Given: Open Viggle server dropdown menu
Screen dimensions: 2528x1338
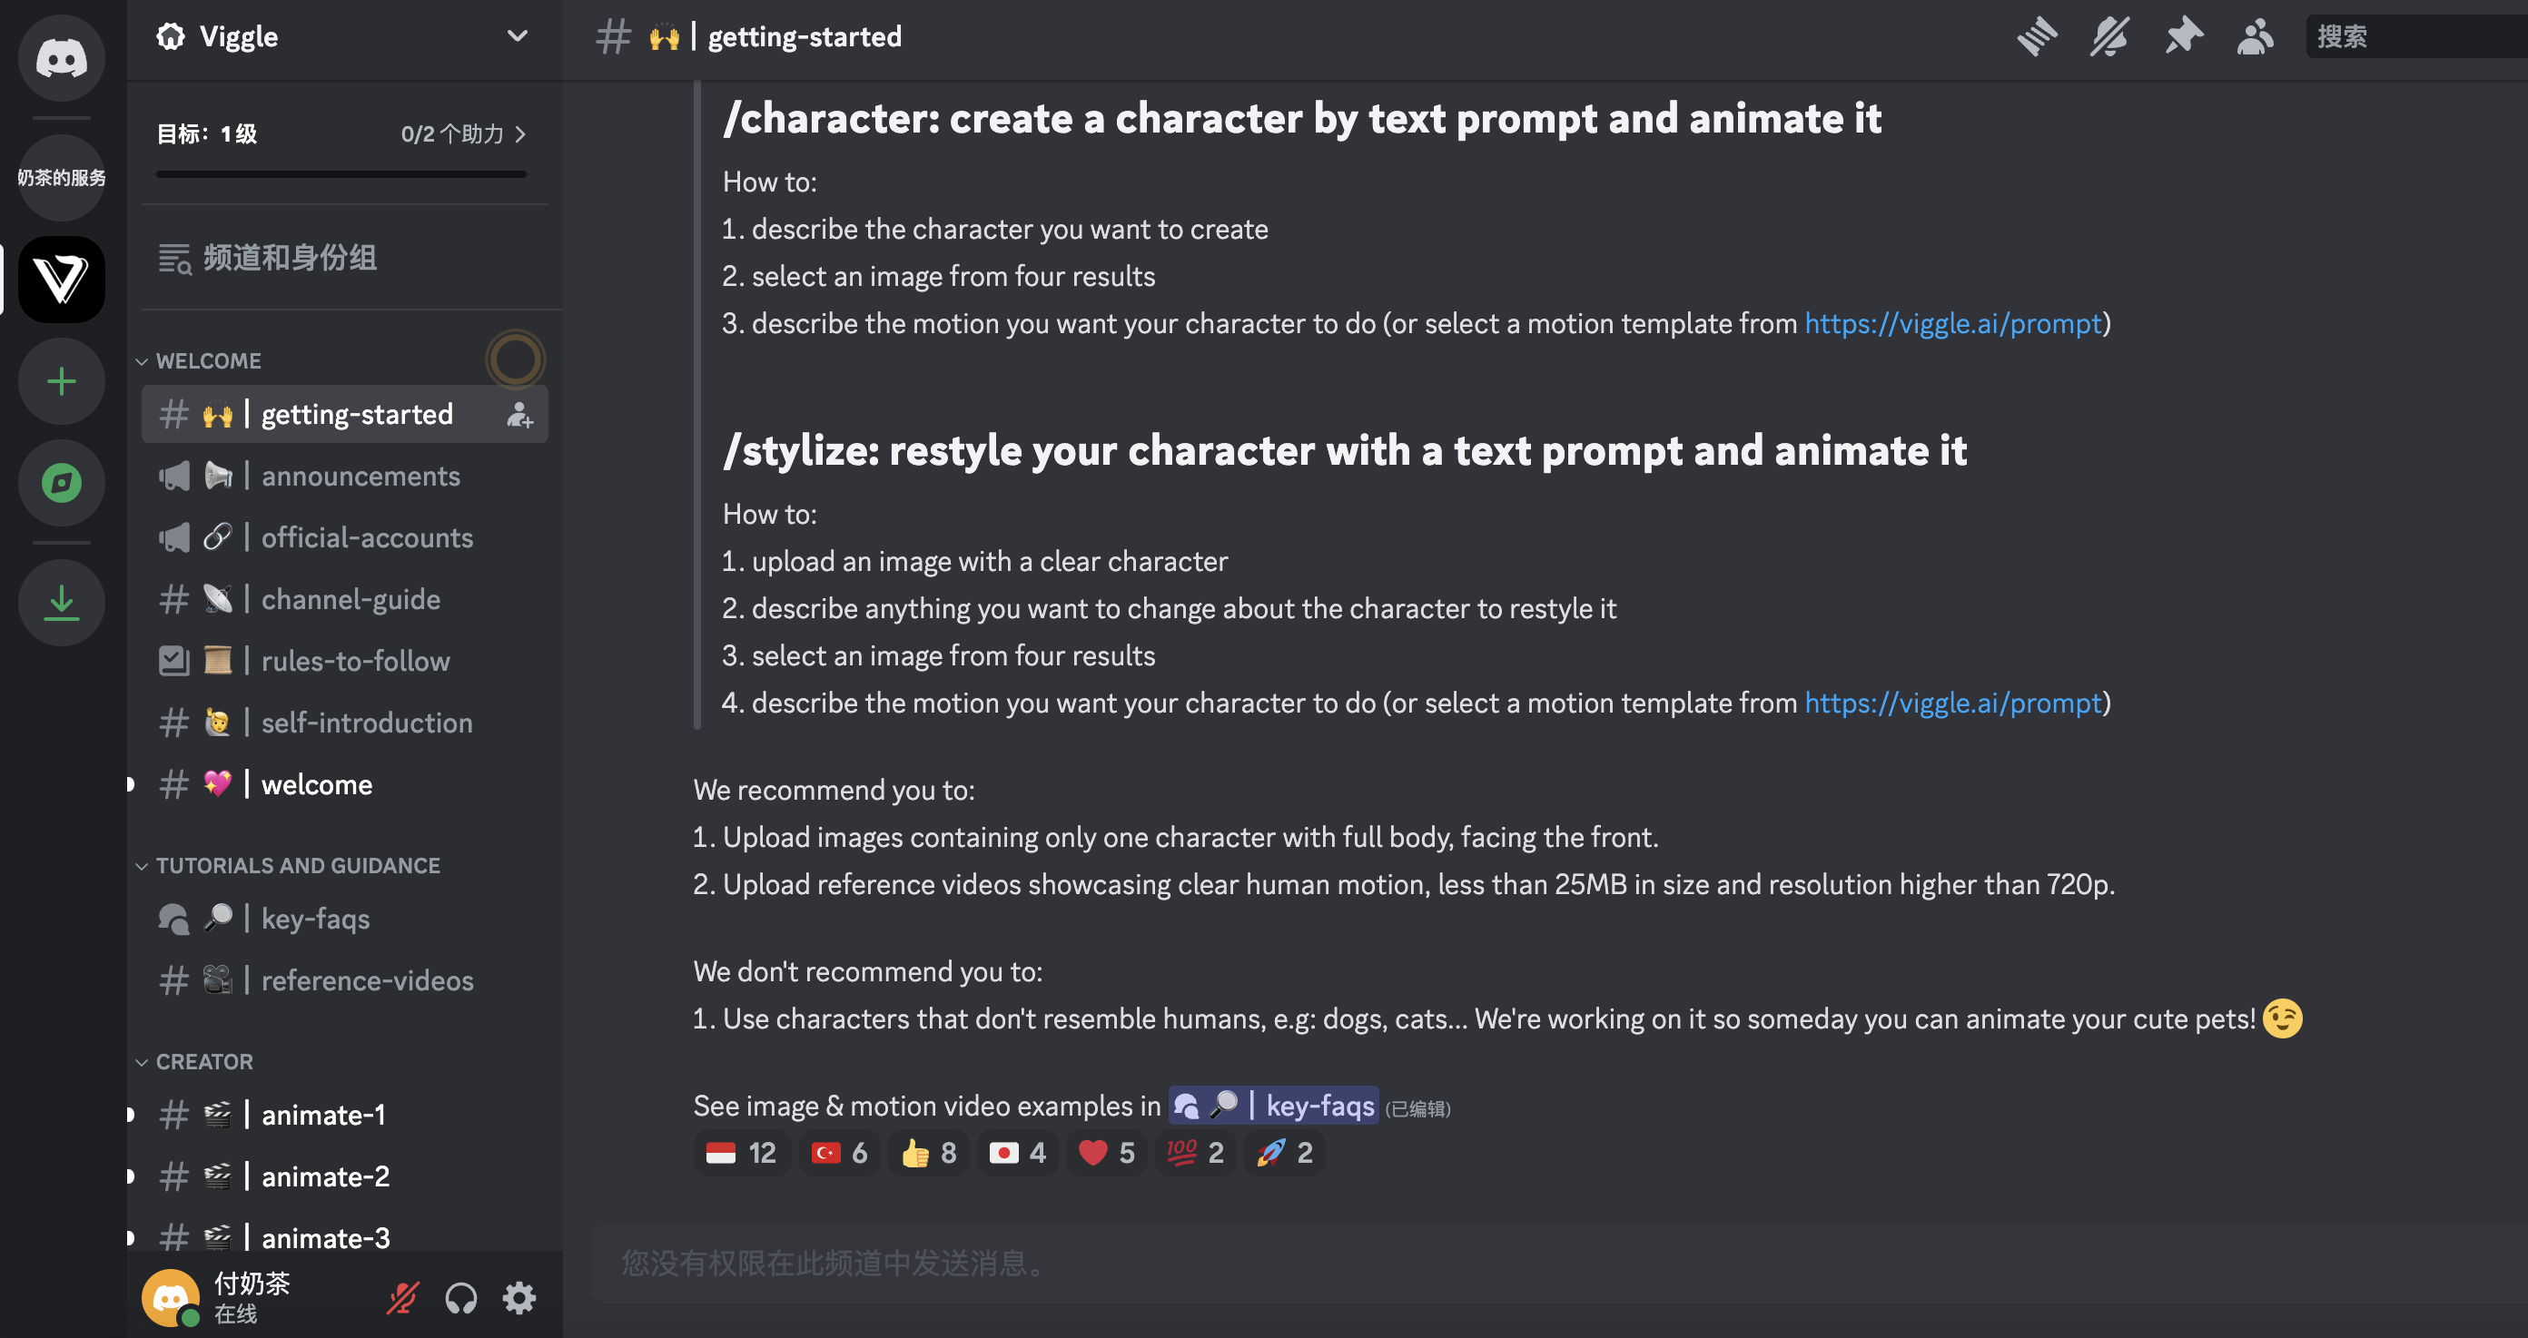Looking at the screenshot, I should pyautogui.click(x=516, y=37).
